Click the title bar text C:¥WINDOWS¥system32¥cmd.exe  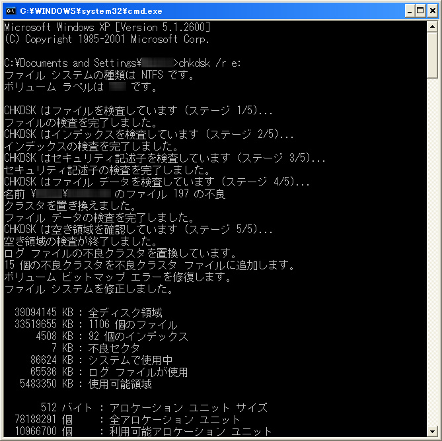[x=91, y=11]
